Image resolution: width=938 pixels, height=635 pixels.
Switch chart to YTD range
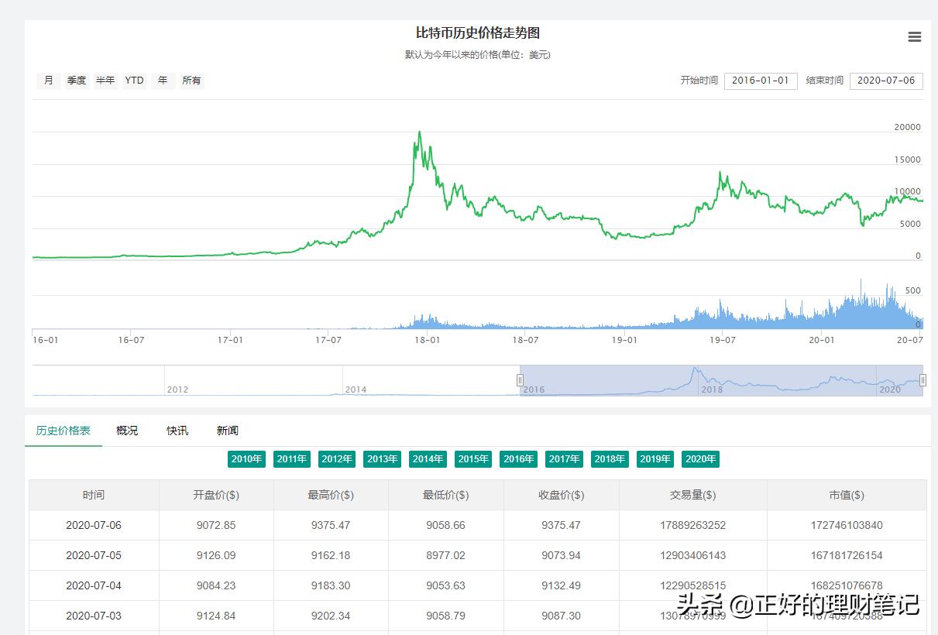[135, 81]
